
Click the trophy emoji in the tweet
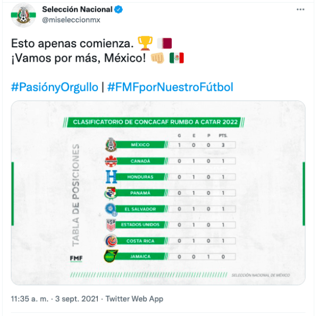point(145,43)
